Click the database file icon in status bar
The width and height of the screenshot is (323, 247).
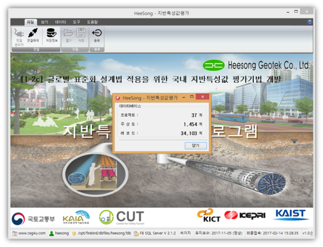(x=74, y=234)
